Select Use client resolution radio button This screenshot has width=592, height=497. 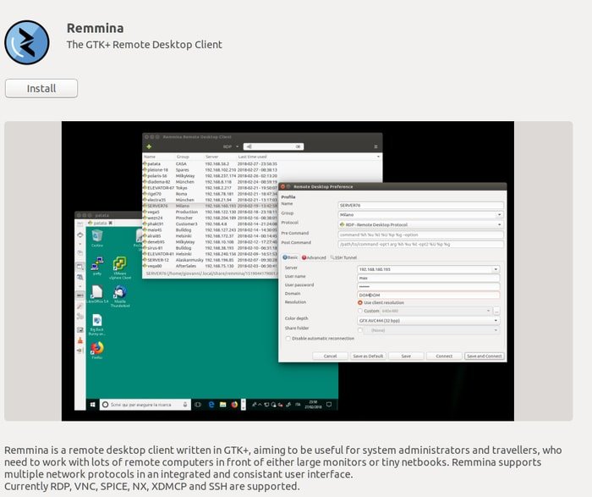pos(359,303)
